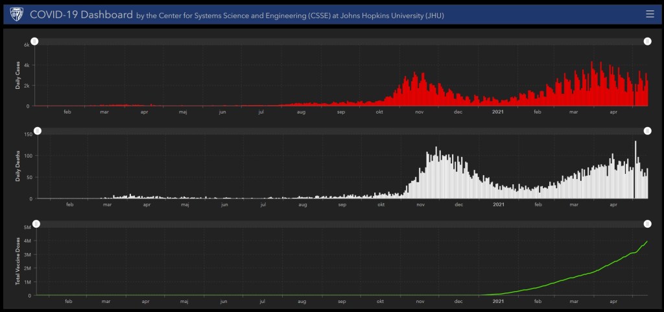664x312 pixels.
Task: Click left zoom handle of Daily Deaths chart
Action: (38, 131)
